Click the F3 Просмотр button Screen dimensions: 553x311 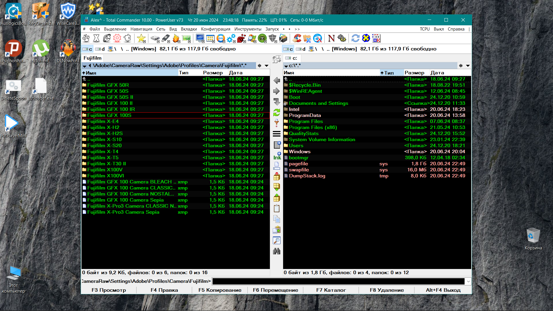(109, 290)
